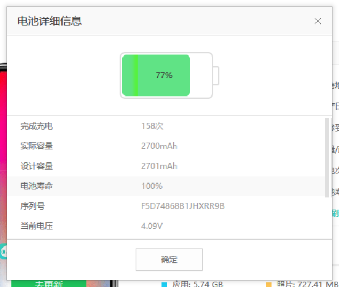
Task: Click the 电池详细信息 dialog title
Action: [50, 21]
